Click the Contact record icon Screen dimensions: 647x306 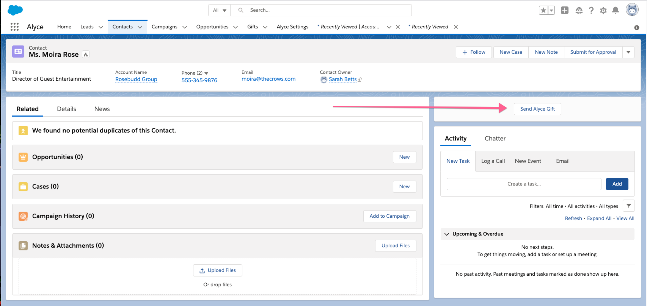tap(18, 52)
